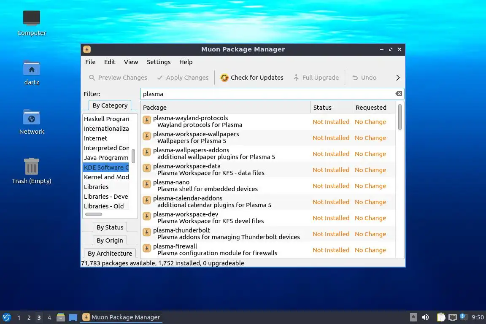Click the plasma-workspace-data package icon
Viewport: 486px width, 324px height.
[x=147, y=168]
